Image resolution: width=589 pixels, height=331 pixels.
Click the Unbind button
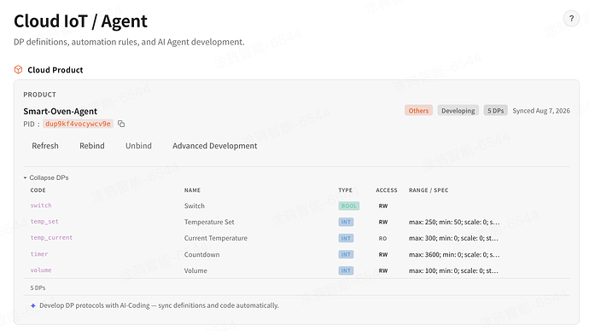[x=138, y=146]
